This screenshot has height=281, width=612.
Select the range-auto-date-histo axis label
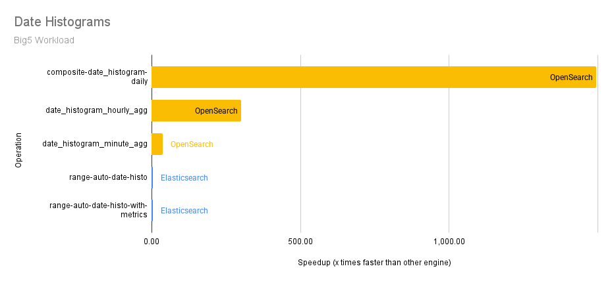(108, 177)
